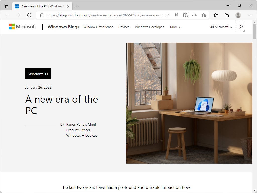The width and height of the screenshot is (257, 193).
Task: Open the All Microsoft dropdown
Action: point(220,27)
